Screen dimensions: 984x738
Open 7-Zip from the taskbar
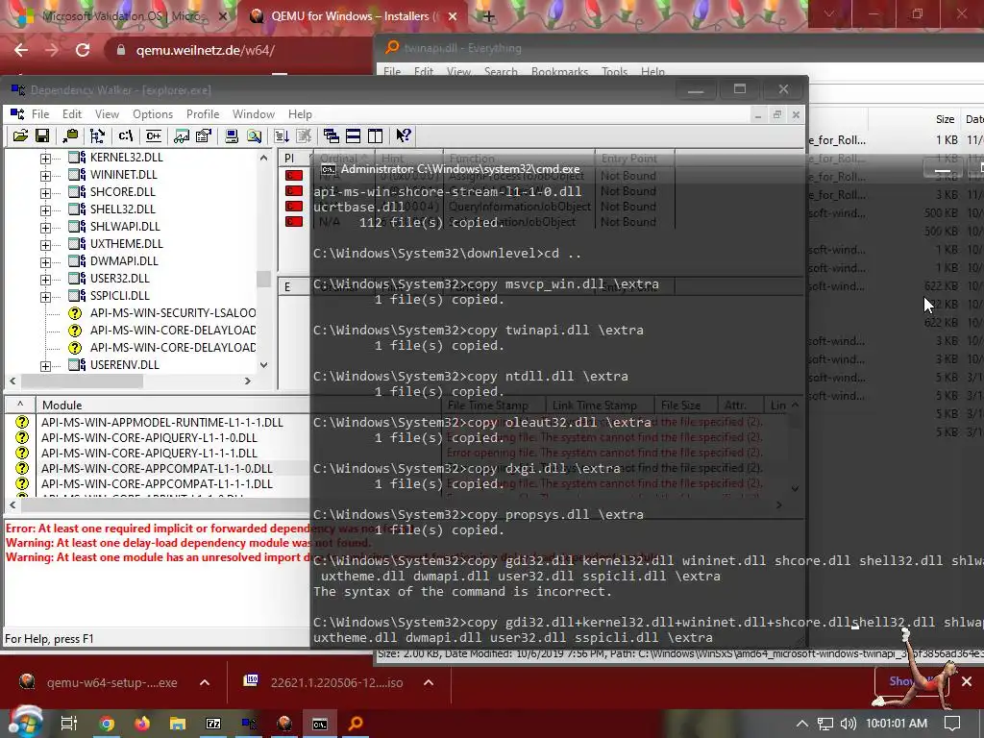[213, 724]
